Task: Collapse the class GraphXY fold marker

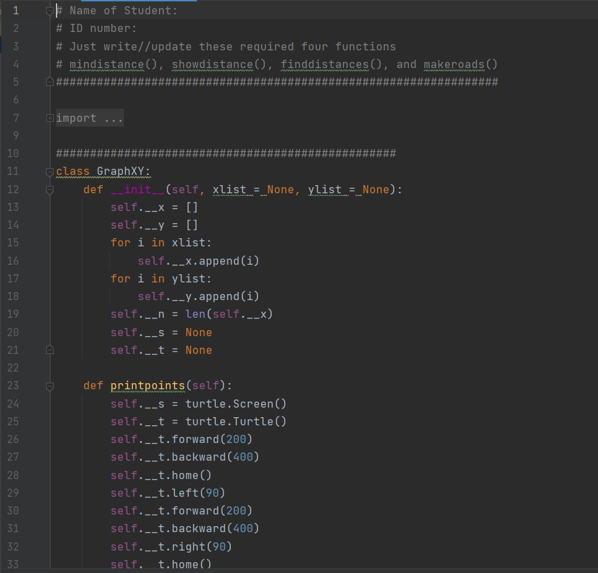Action: click(x=50, y=171)
